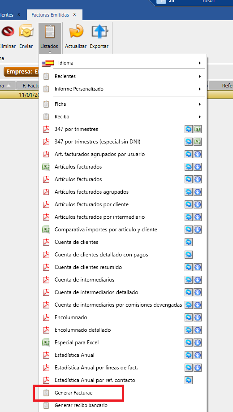
Task: Click Excel icon beside 347 por trimestres
Action: click(x=198, y=129)
